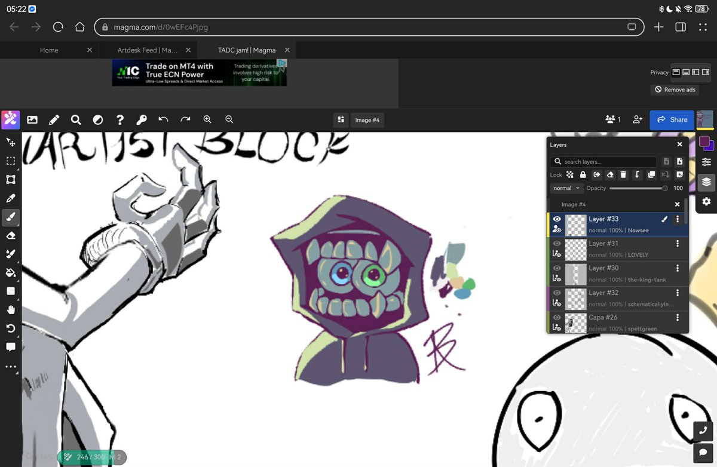The width and height of the screenshot is (717, 467).
Task: Open the browser three-dot grid menu
Action: click(x=703, y=27)
